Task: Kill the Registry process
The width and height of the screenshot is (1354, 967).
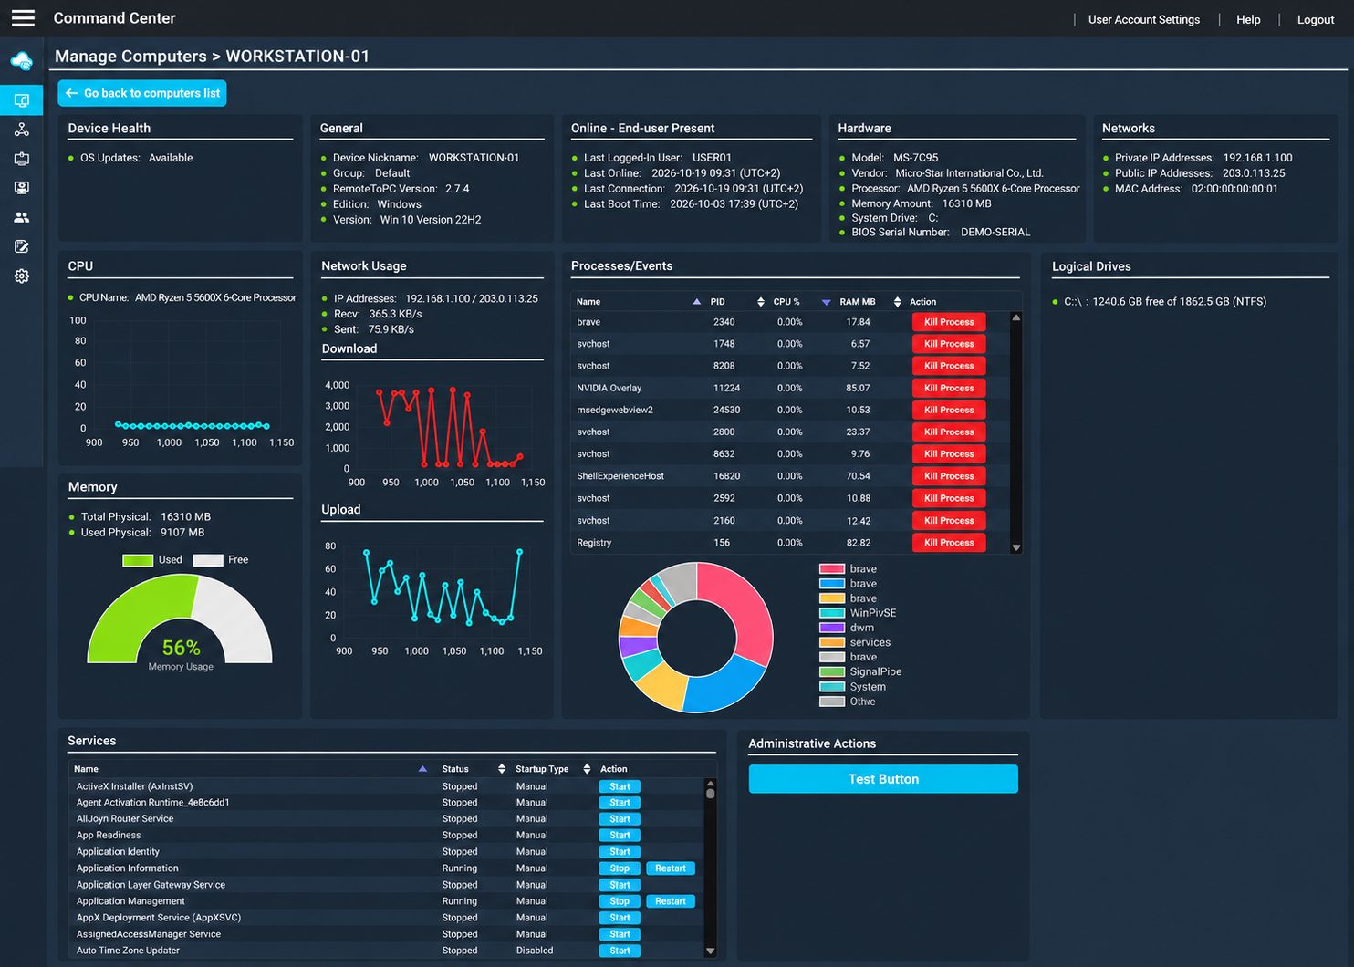Action: point(949,543)
